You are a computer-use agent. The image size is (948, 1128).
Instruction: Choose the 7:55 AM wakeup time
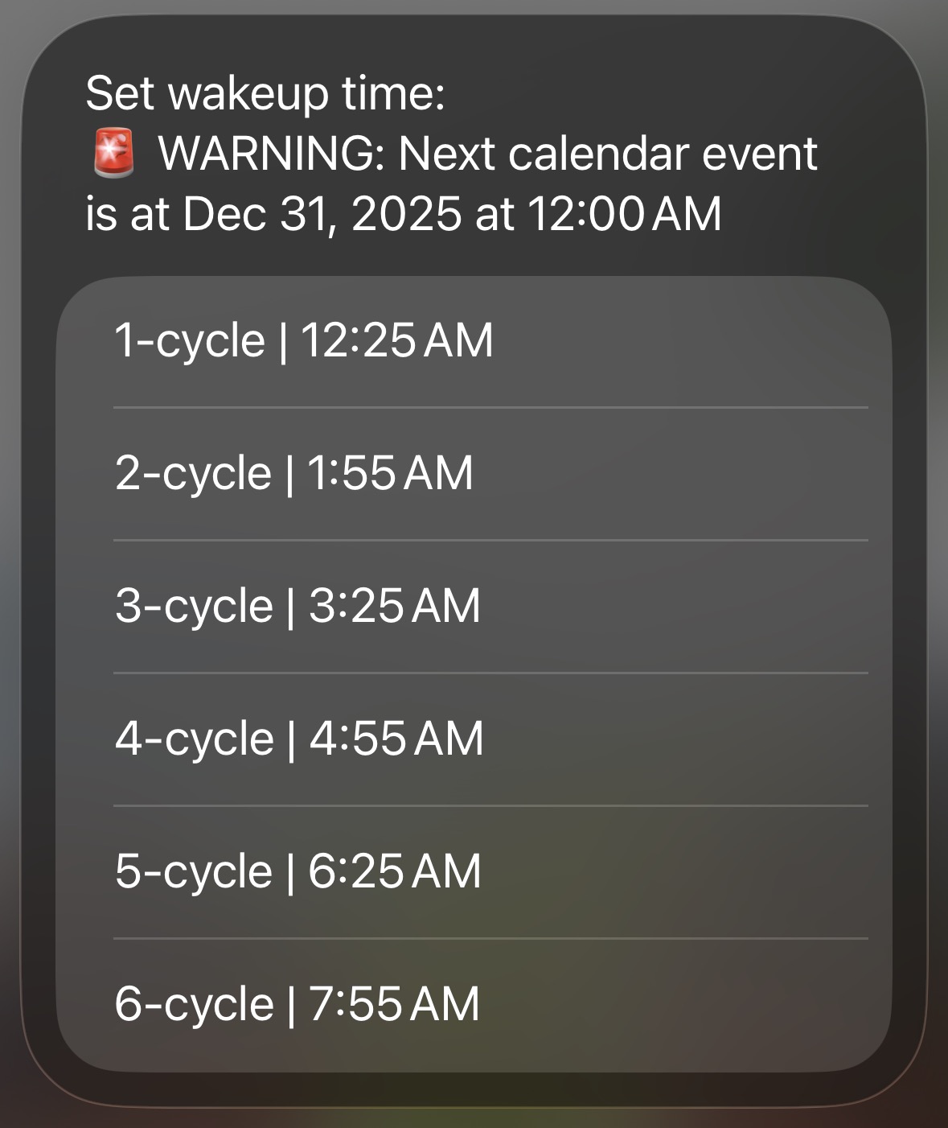[x=393, y=1004]
